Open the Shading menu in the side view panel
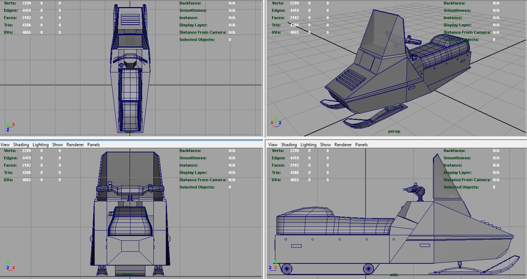Viewport: 527px width, 279px height. tap(289, 145)
